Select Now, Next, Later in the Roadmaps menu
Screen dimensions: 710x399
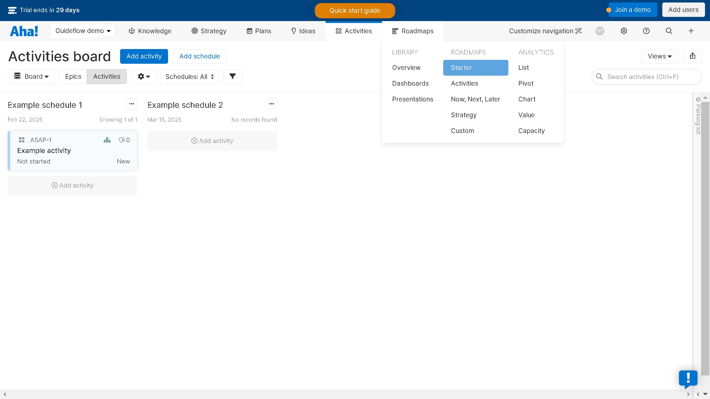tap(475, 99)
